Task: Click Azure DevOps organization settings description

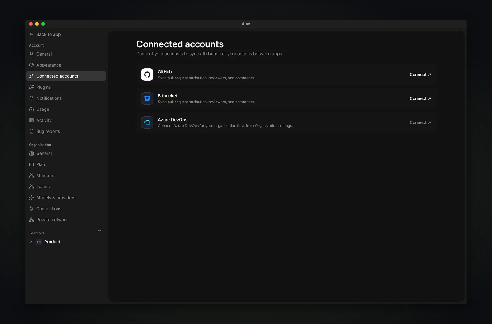Action: 225,126
